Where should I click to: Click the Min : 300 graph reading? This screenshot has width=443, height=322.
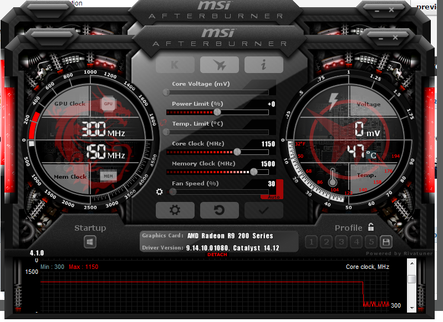point(52,267)
